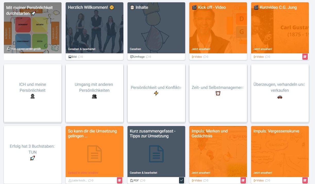Click graduation cap badge on Merken und Gedächtnis
The image size is (315, 184).
tap(243, 180)
